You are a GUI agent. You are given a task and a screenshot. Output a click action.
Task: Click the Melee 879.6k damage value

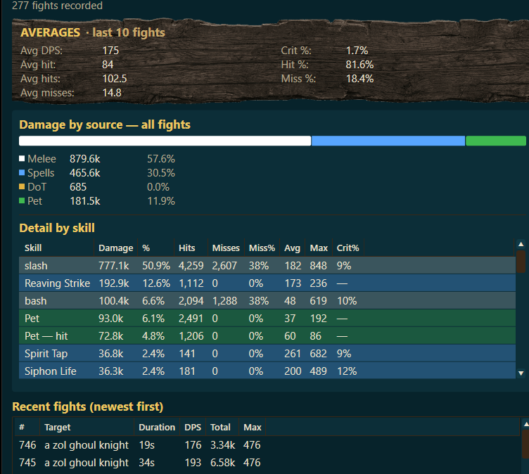[84, 159]
